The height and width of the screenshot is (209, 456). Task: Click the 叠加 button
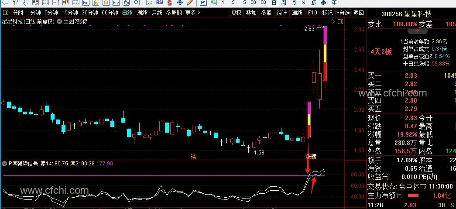[x=251, y=13]
